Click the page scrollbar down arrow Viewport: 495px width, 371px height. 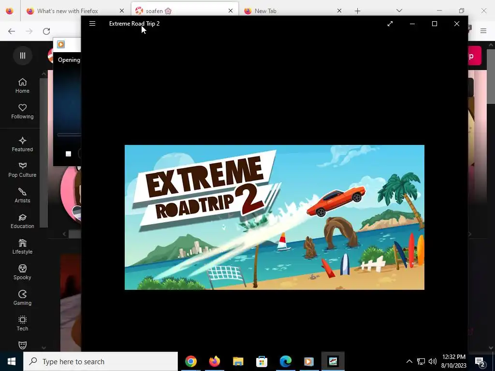click(x=491, y=348)
